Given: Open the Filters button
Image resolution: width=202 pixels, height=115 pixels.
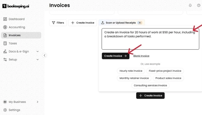Looking at the screenshot, I should tap(58, 23).
